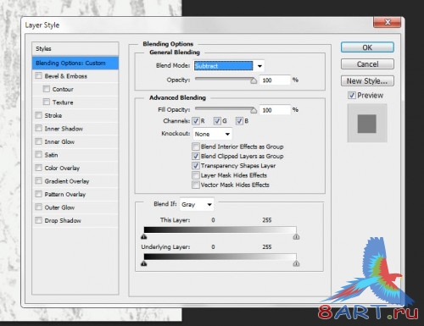Click the Fill Opacity value field
Viewport: 424px width, 326px height.
coord(275,110)
